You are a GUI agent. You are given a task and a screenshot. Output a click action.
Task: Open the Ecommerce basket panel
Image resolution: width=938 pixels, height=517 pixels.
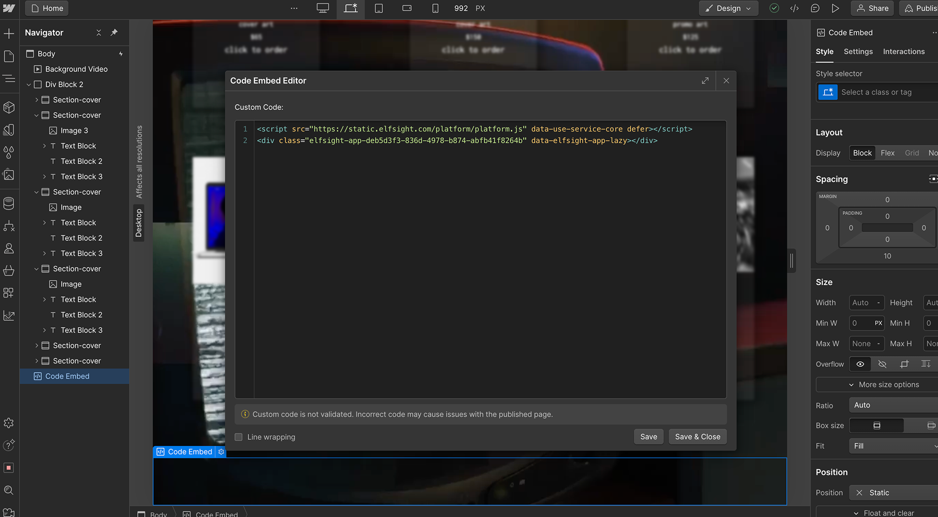[x=9, y=270]
